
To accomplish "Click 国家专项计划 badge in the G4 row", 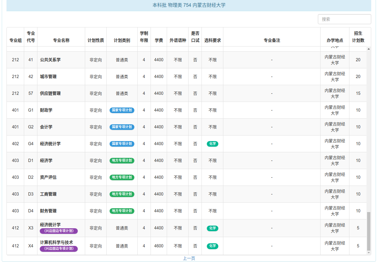I will [x=122, y=144].
